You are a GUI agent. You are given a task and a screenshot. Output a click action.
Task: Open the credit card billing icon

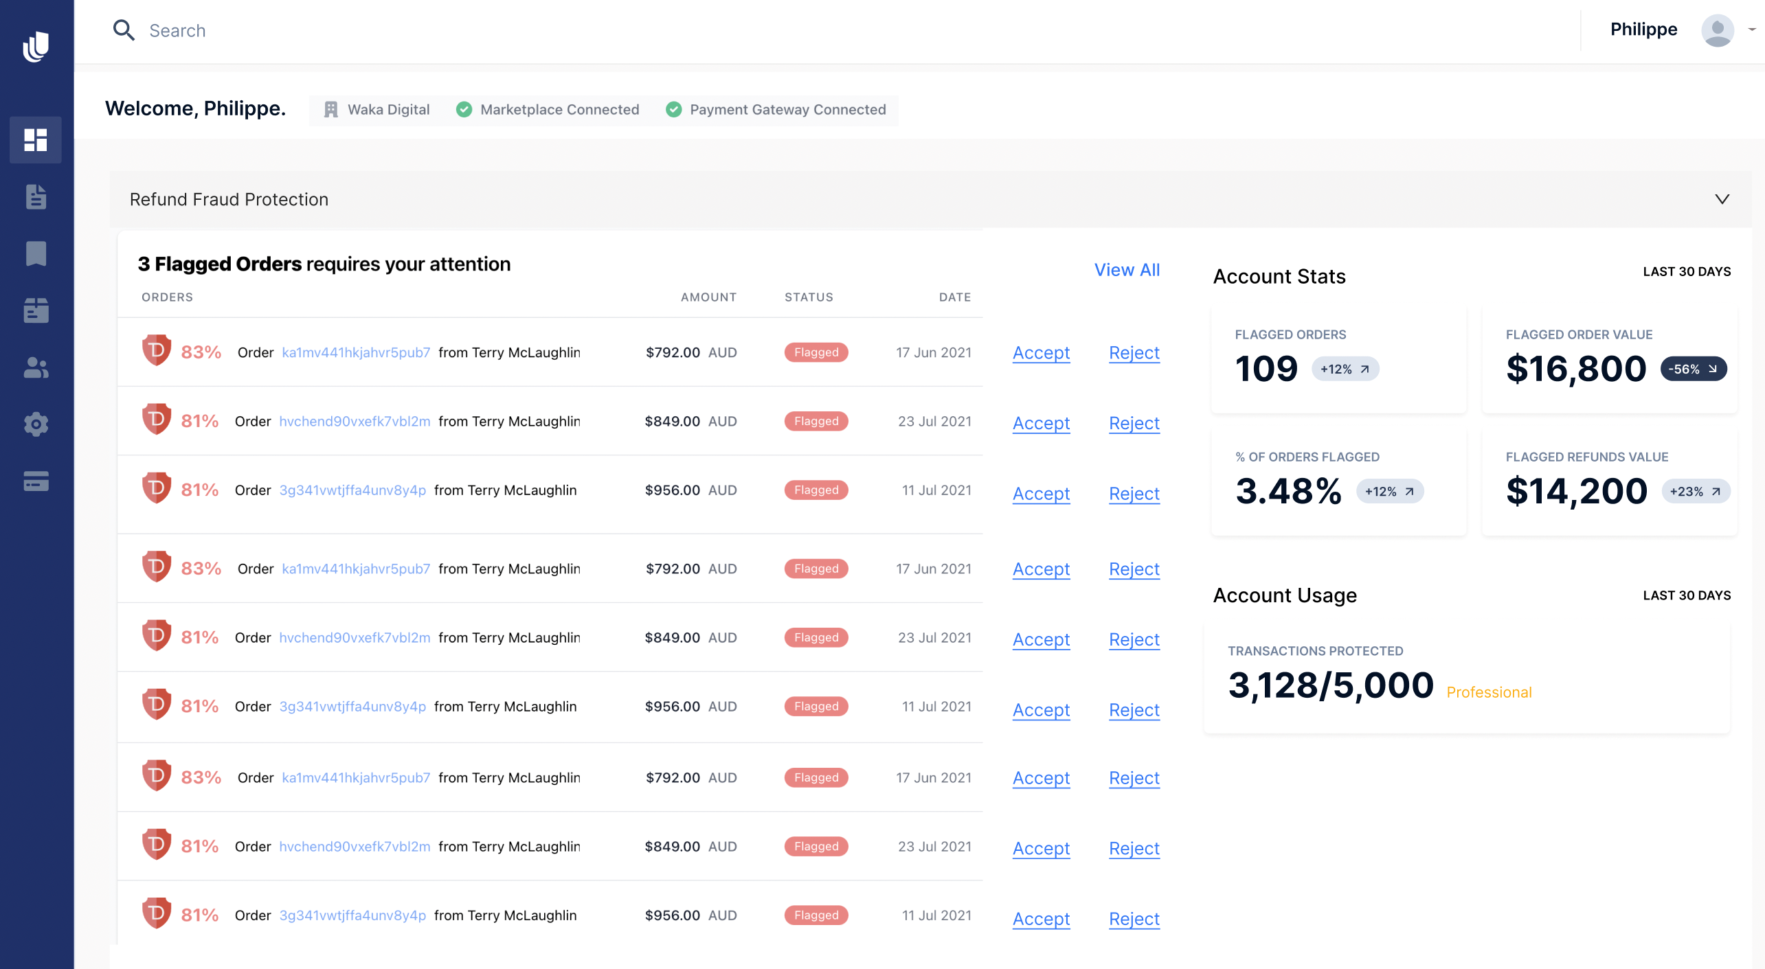[x=36, y=481]
